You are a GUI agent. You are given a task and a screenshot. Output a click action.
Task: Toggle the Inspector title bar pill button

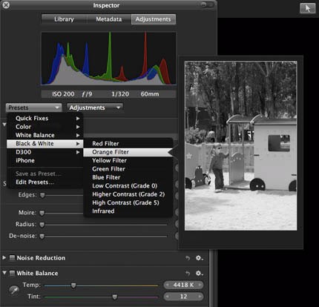click(x=207, y=4)
